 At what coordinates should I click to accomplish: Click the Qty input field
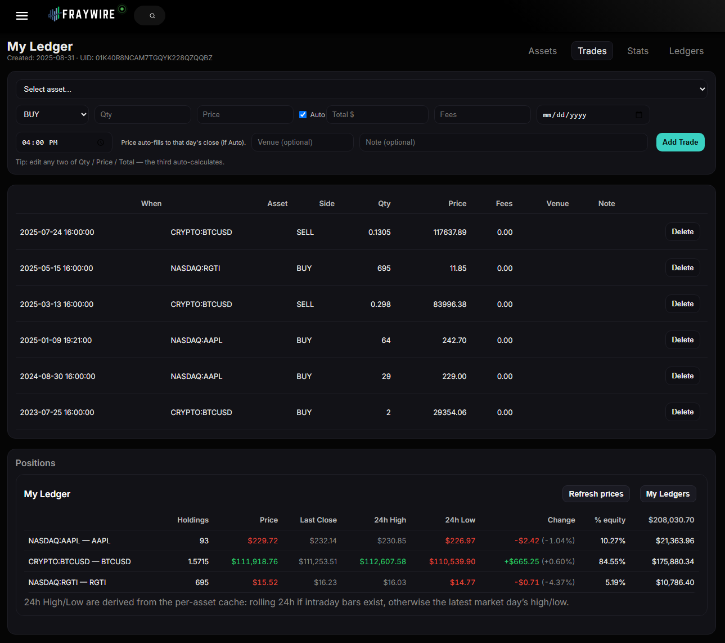(x=143, y=114)
